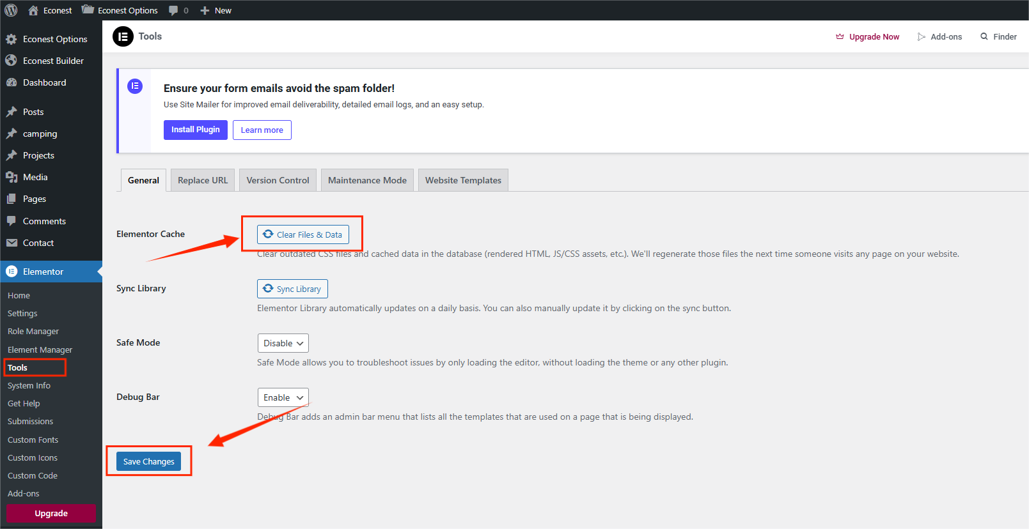
Task: Open the comments bubble icon in admin bar
Action: pos(173,10)
